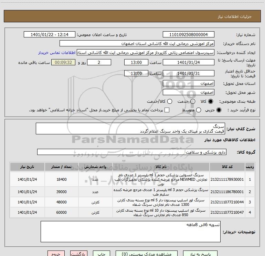Click the تاریخ نیاز column header
Screen dimensions: 265x256
coord(27,167)
